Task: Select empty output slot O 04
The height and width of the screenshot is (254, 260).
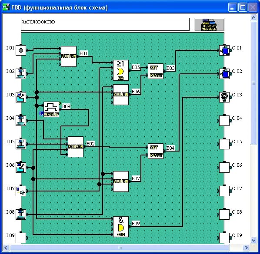Action: pyautogui.click(x=224, y=121)
